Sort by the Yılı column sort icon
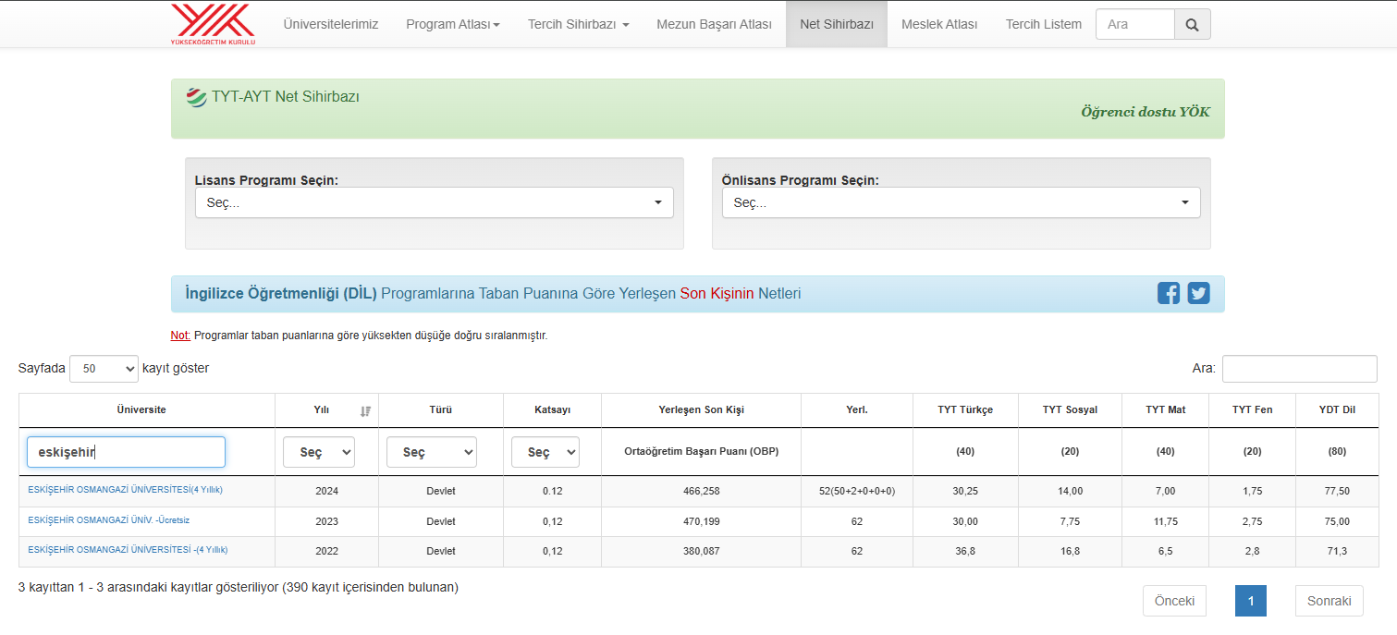The width and height of the screenshot is (1397, 635). pyautogui.click(x=365, y=410)
